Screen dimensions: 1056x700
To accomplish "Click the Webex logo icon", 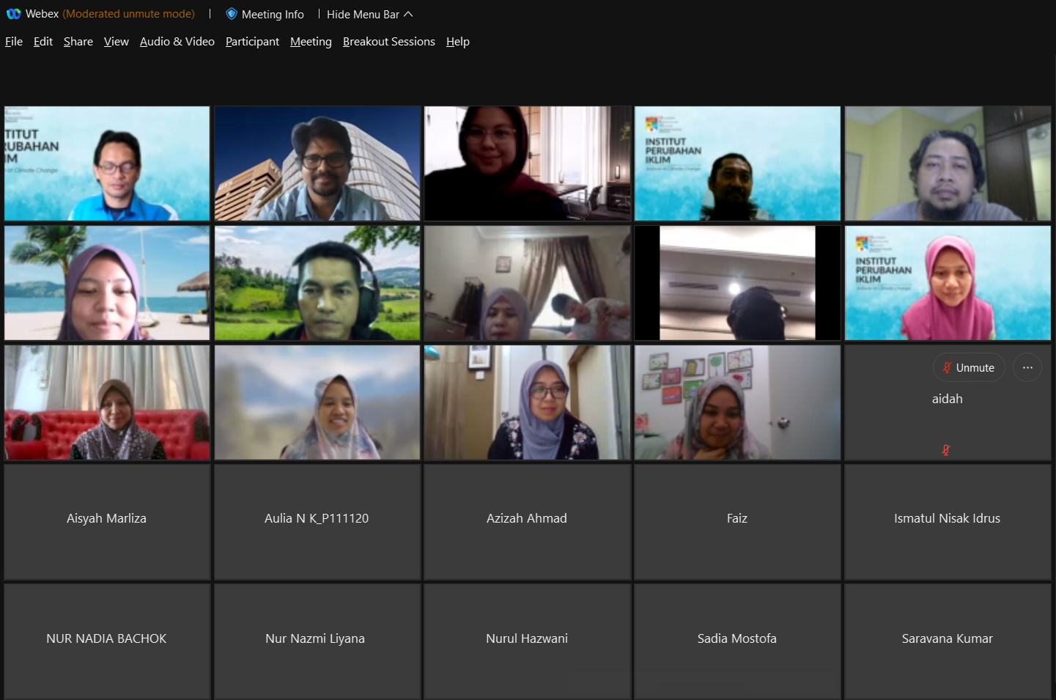I will pyautogui.click(x=13, y=14).
